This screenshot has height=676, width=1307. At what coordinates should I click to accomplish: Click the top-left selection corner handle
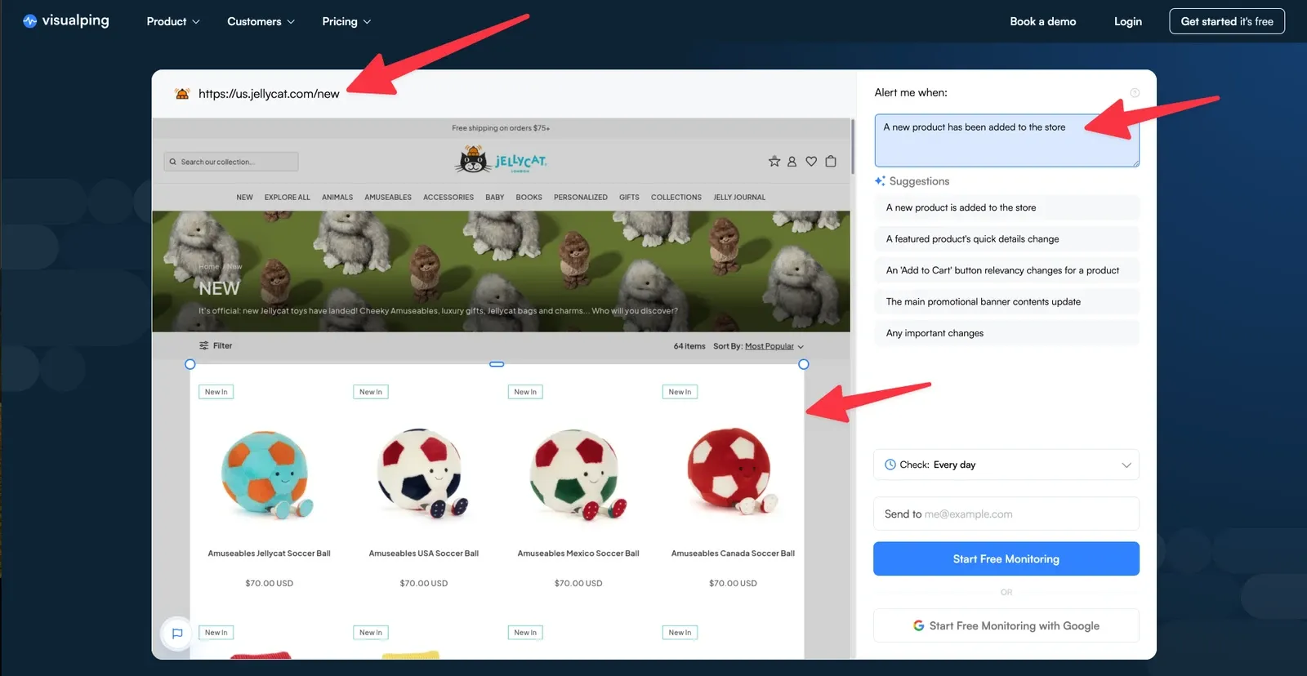190,364
